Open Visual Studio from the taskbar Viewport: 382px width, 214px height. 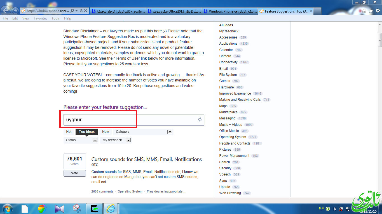[60, 209]
